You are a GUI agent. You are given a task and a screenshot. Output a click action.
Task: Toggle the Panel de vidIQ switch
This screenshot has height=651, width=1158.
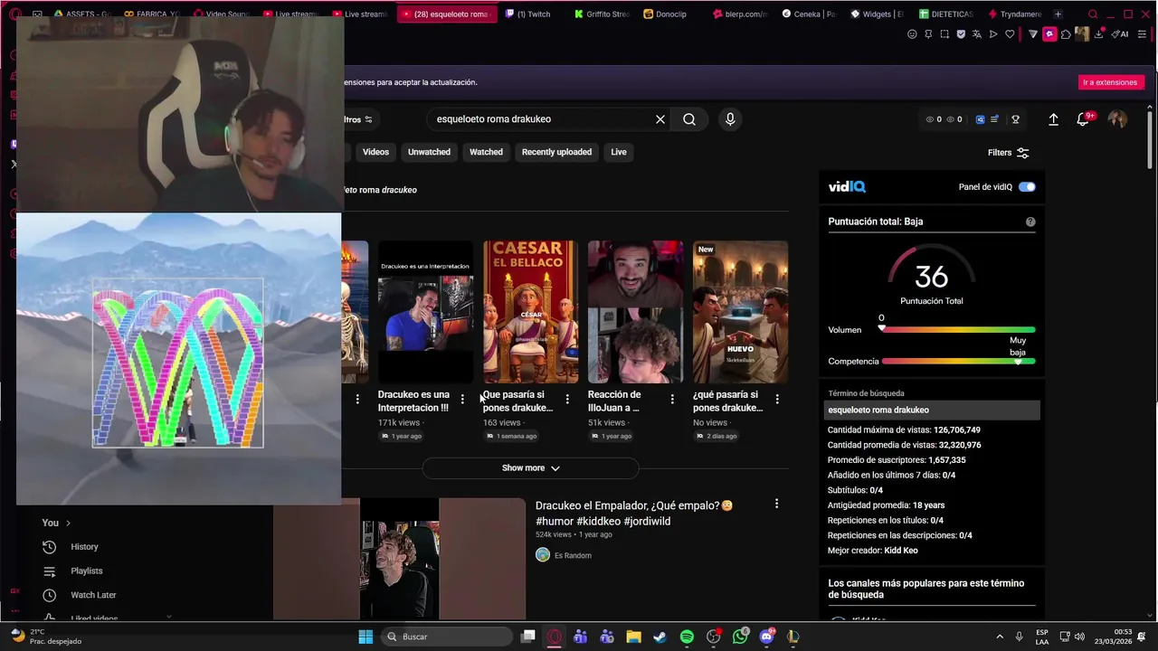point(1027,187)
